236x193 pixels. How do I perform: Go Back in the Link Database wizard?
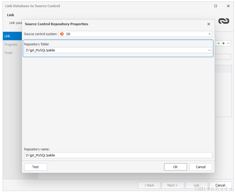click(149, 185)
